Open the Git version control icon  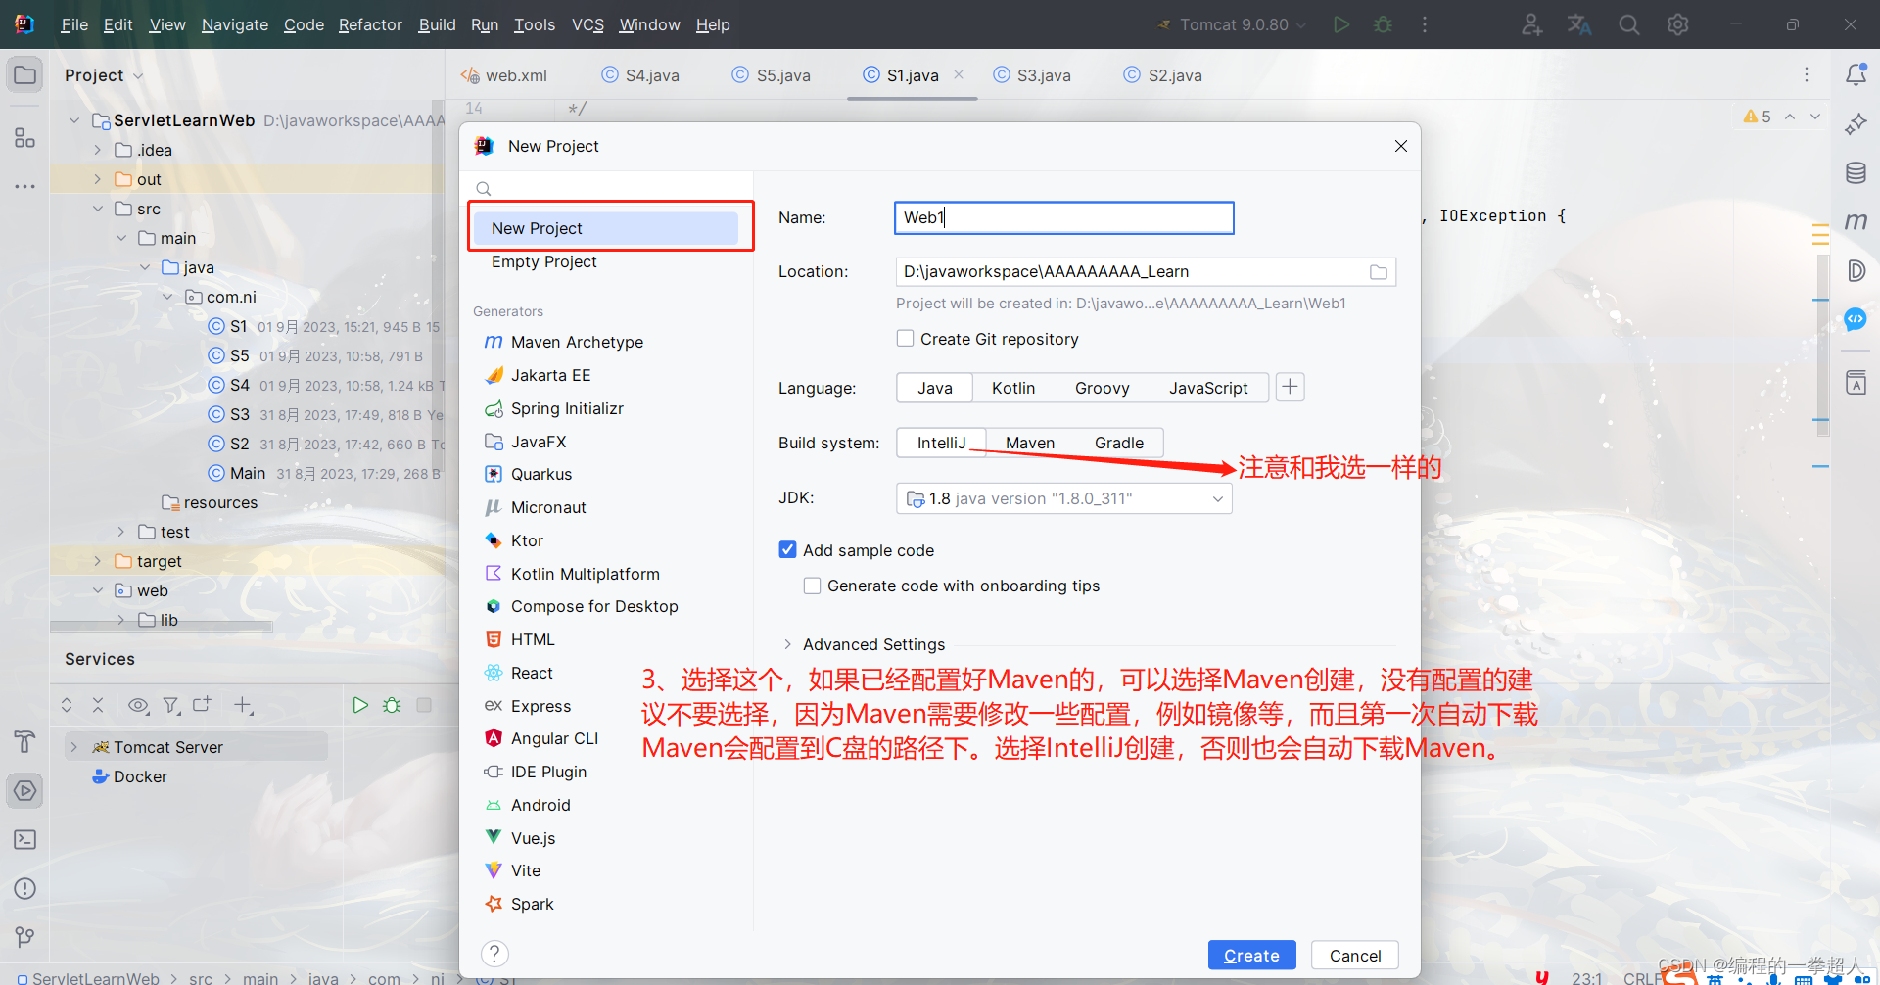(24, 938)
